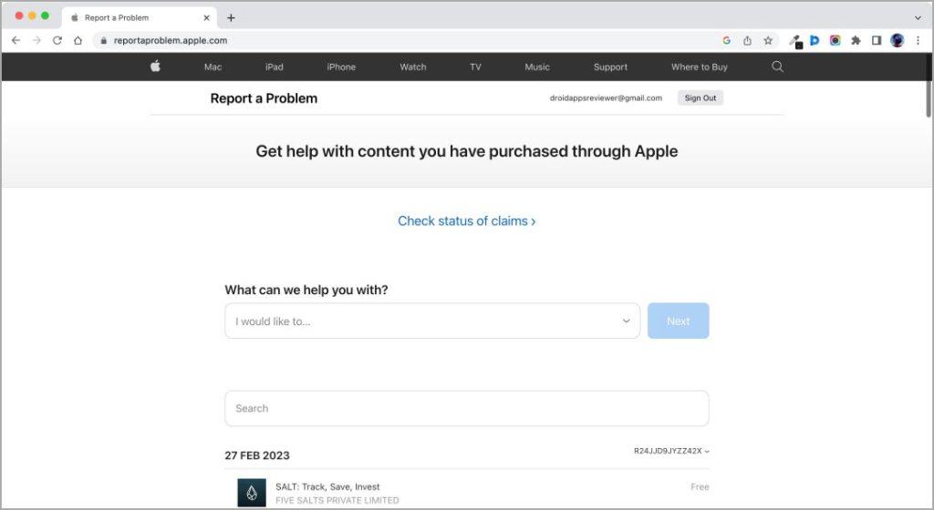This screenshot has width=934, height=510.
Task: Click the Google icon in address bar
Action: (727, 40)
